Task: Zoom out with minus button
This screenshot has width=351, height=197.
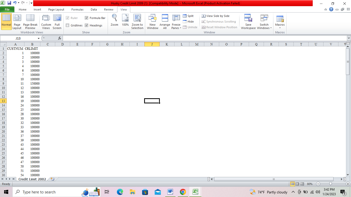Action: pos(318,184)
